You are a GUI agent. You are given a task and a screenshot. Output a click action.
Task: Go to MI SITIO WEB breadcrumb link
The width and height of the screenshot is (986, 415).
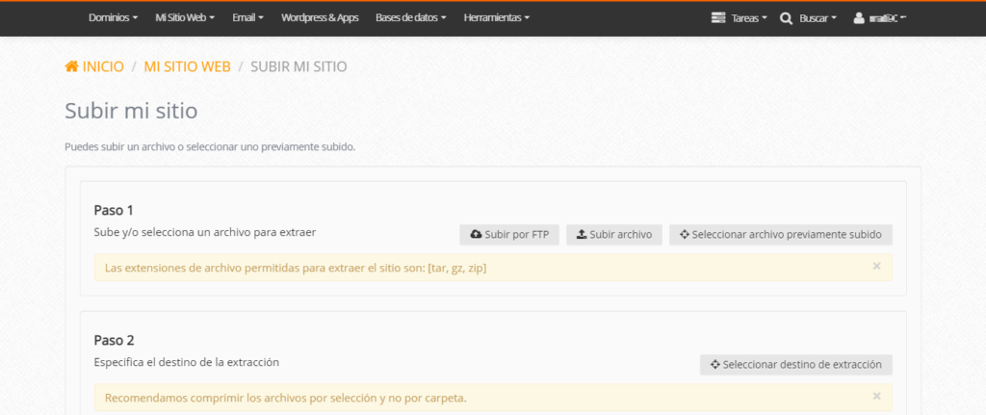click(x=188, y=66)
